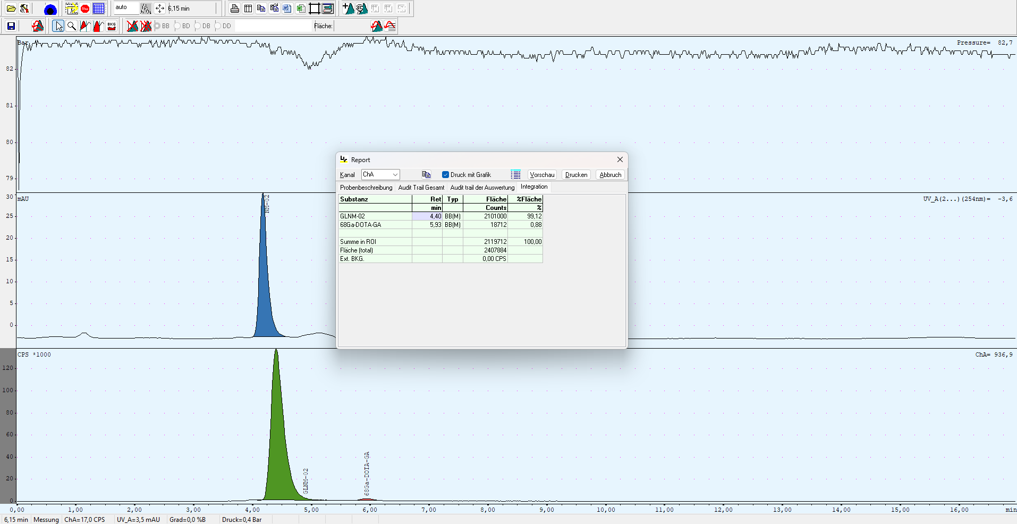Click the Word export icon
This screenshot has width=1017, height=524.
(287, 9)
